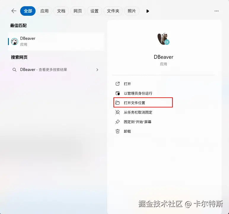Screen dimensions: 229x214
Task: Click the magnifier icon beside DBeaver web search
Action: pos(15,70)
